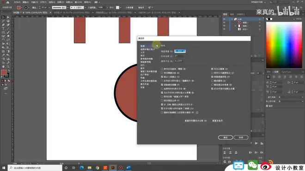
Task: Switch to 参考线和网格 preferences category
Action: pos(146,59)
